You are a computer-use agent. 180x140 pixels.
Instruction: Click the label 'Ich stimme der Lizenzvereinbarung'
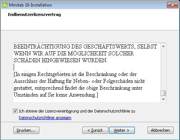click(77, 111)
